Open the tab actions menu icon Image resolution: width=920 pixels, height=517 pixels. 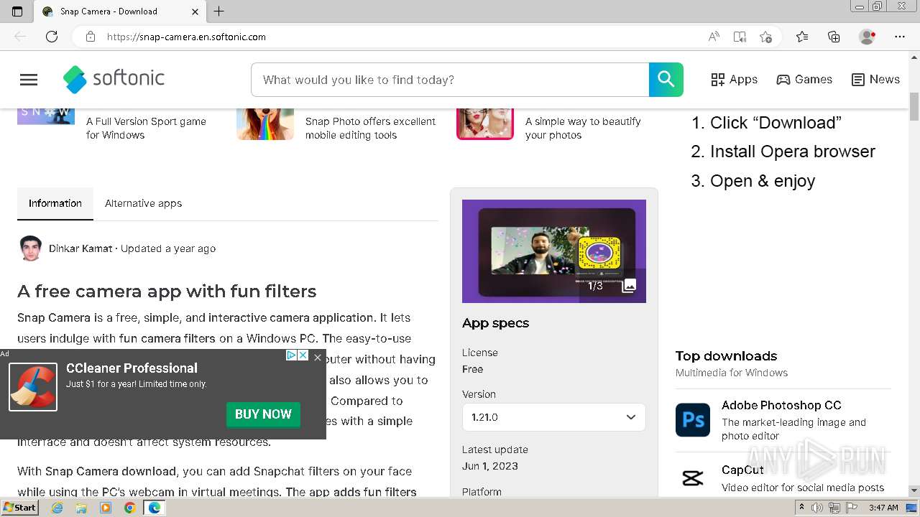(17, 11)
